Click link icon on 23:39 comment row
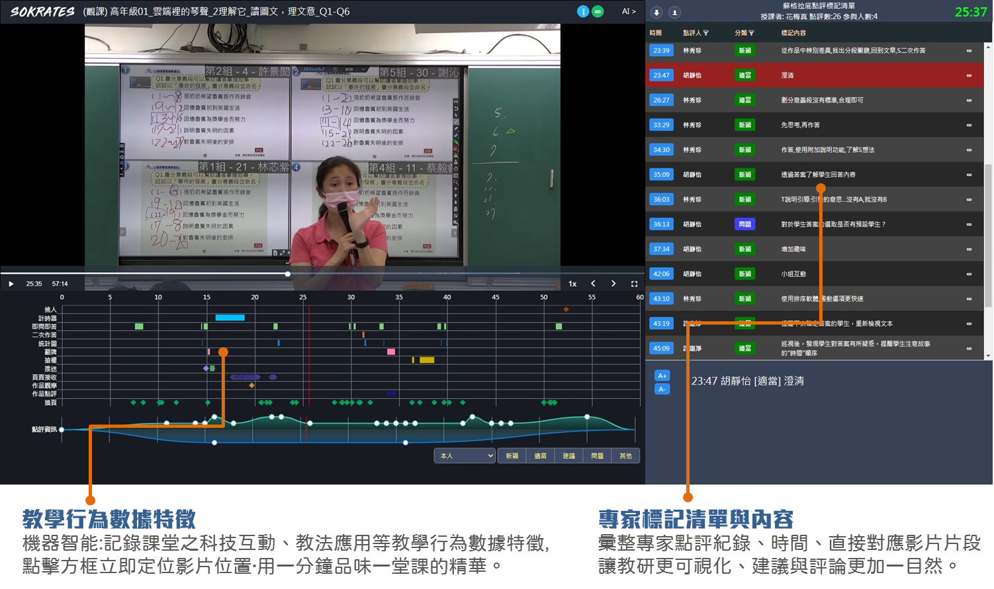 tap(969, 51)
